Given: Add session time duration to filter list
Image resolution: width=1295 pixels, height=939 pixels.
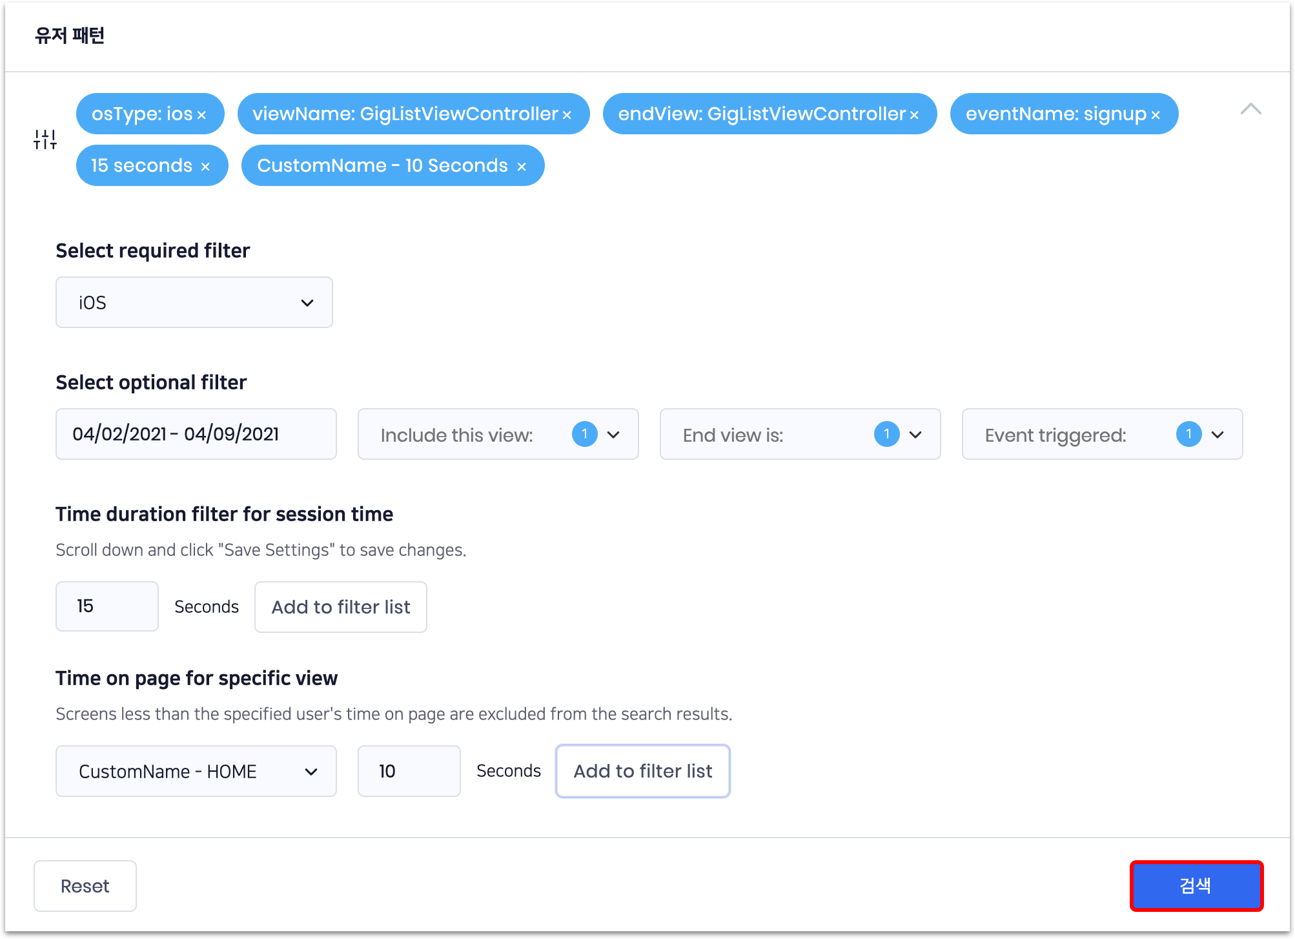Looking at the screenshot, I should click(x=340, y=606).
